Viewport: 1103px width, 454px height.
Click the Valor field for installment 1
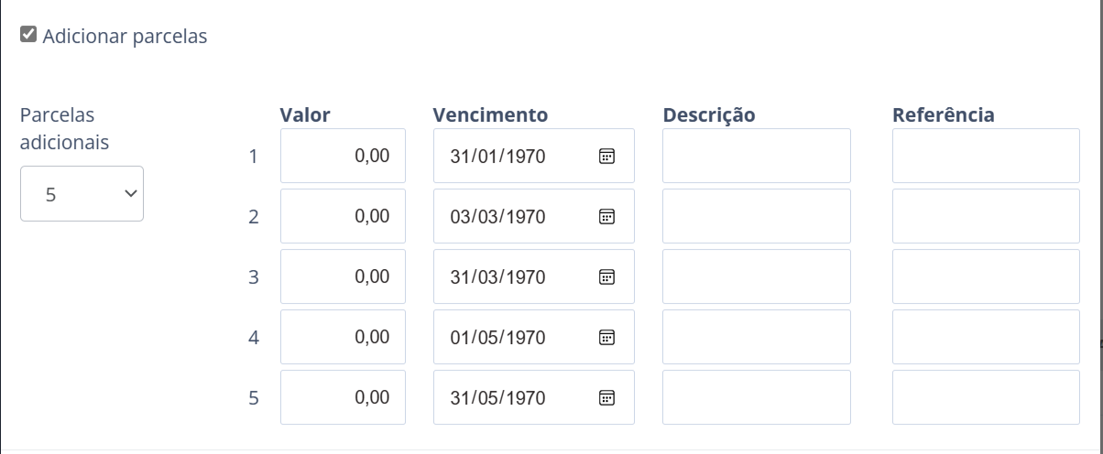click(x=343, y=156)
